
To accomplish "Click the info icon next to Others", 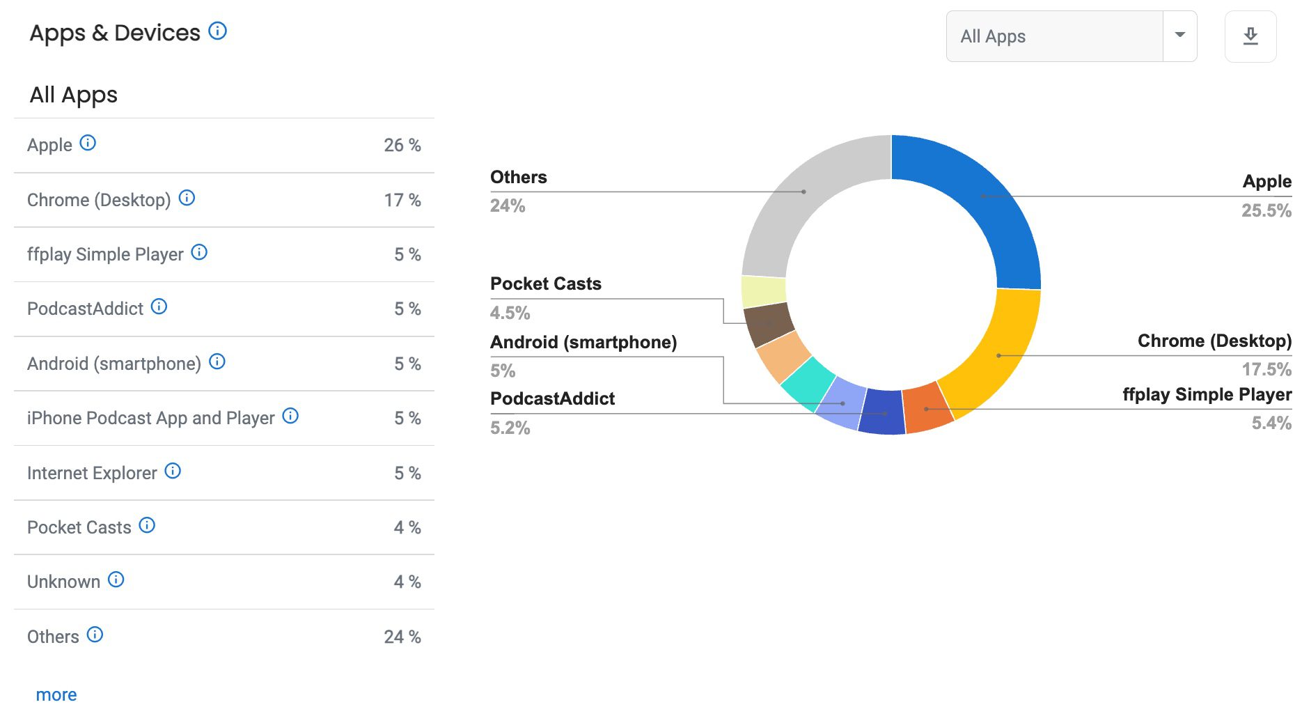I will pos(95,635).
